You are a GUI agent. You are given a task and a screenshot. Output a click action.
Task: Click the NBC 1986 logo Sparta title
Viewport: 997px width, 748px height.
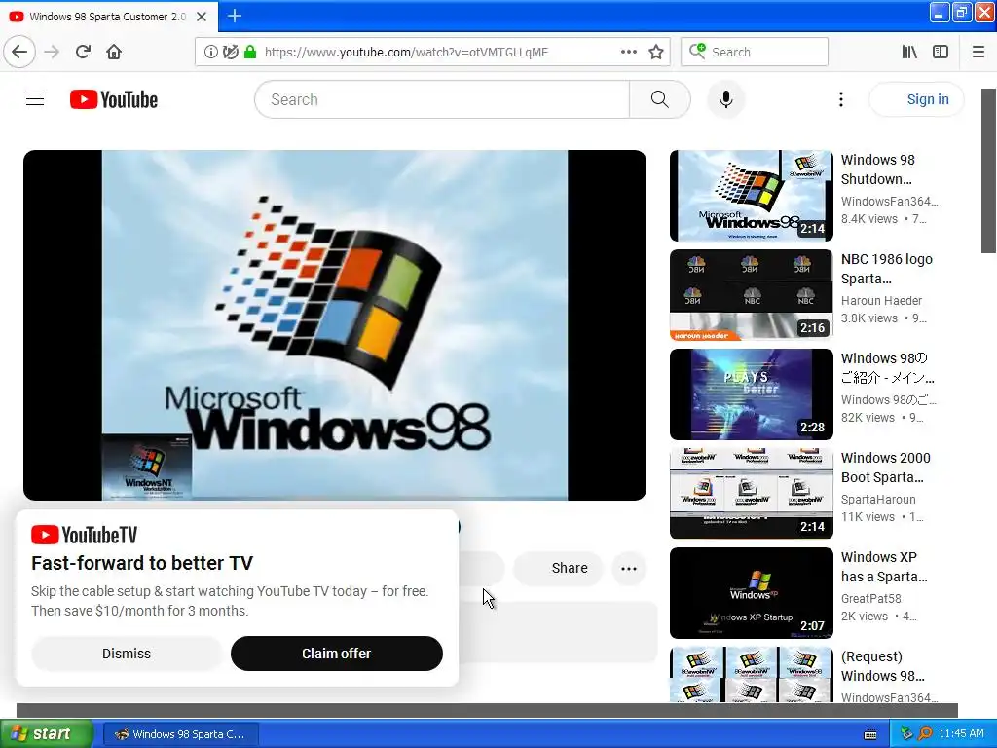click(x=886, y=269)
